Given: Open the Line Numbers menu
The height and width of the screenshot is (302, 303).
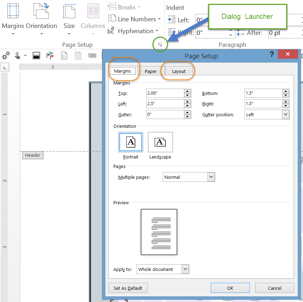Looking at the screenshot, I should click(x=134, y=19).
